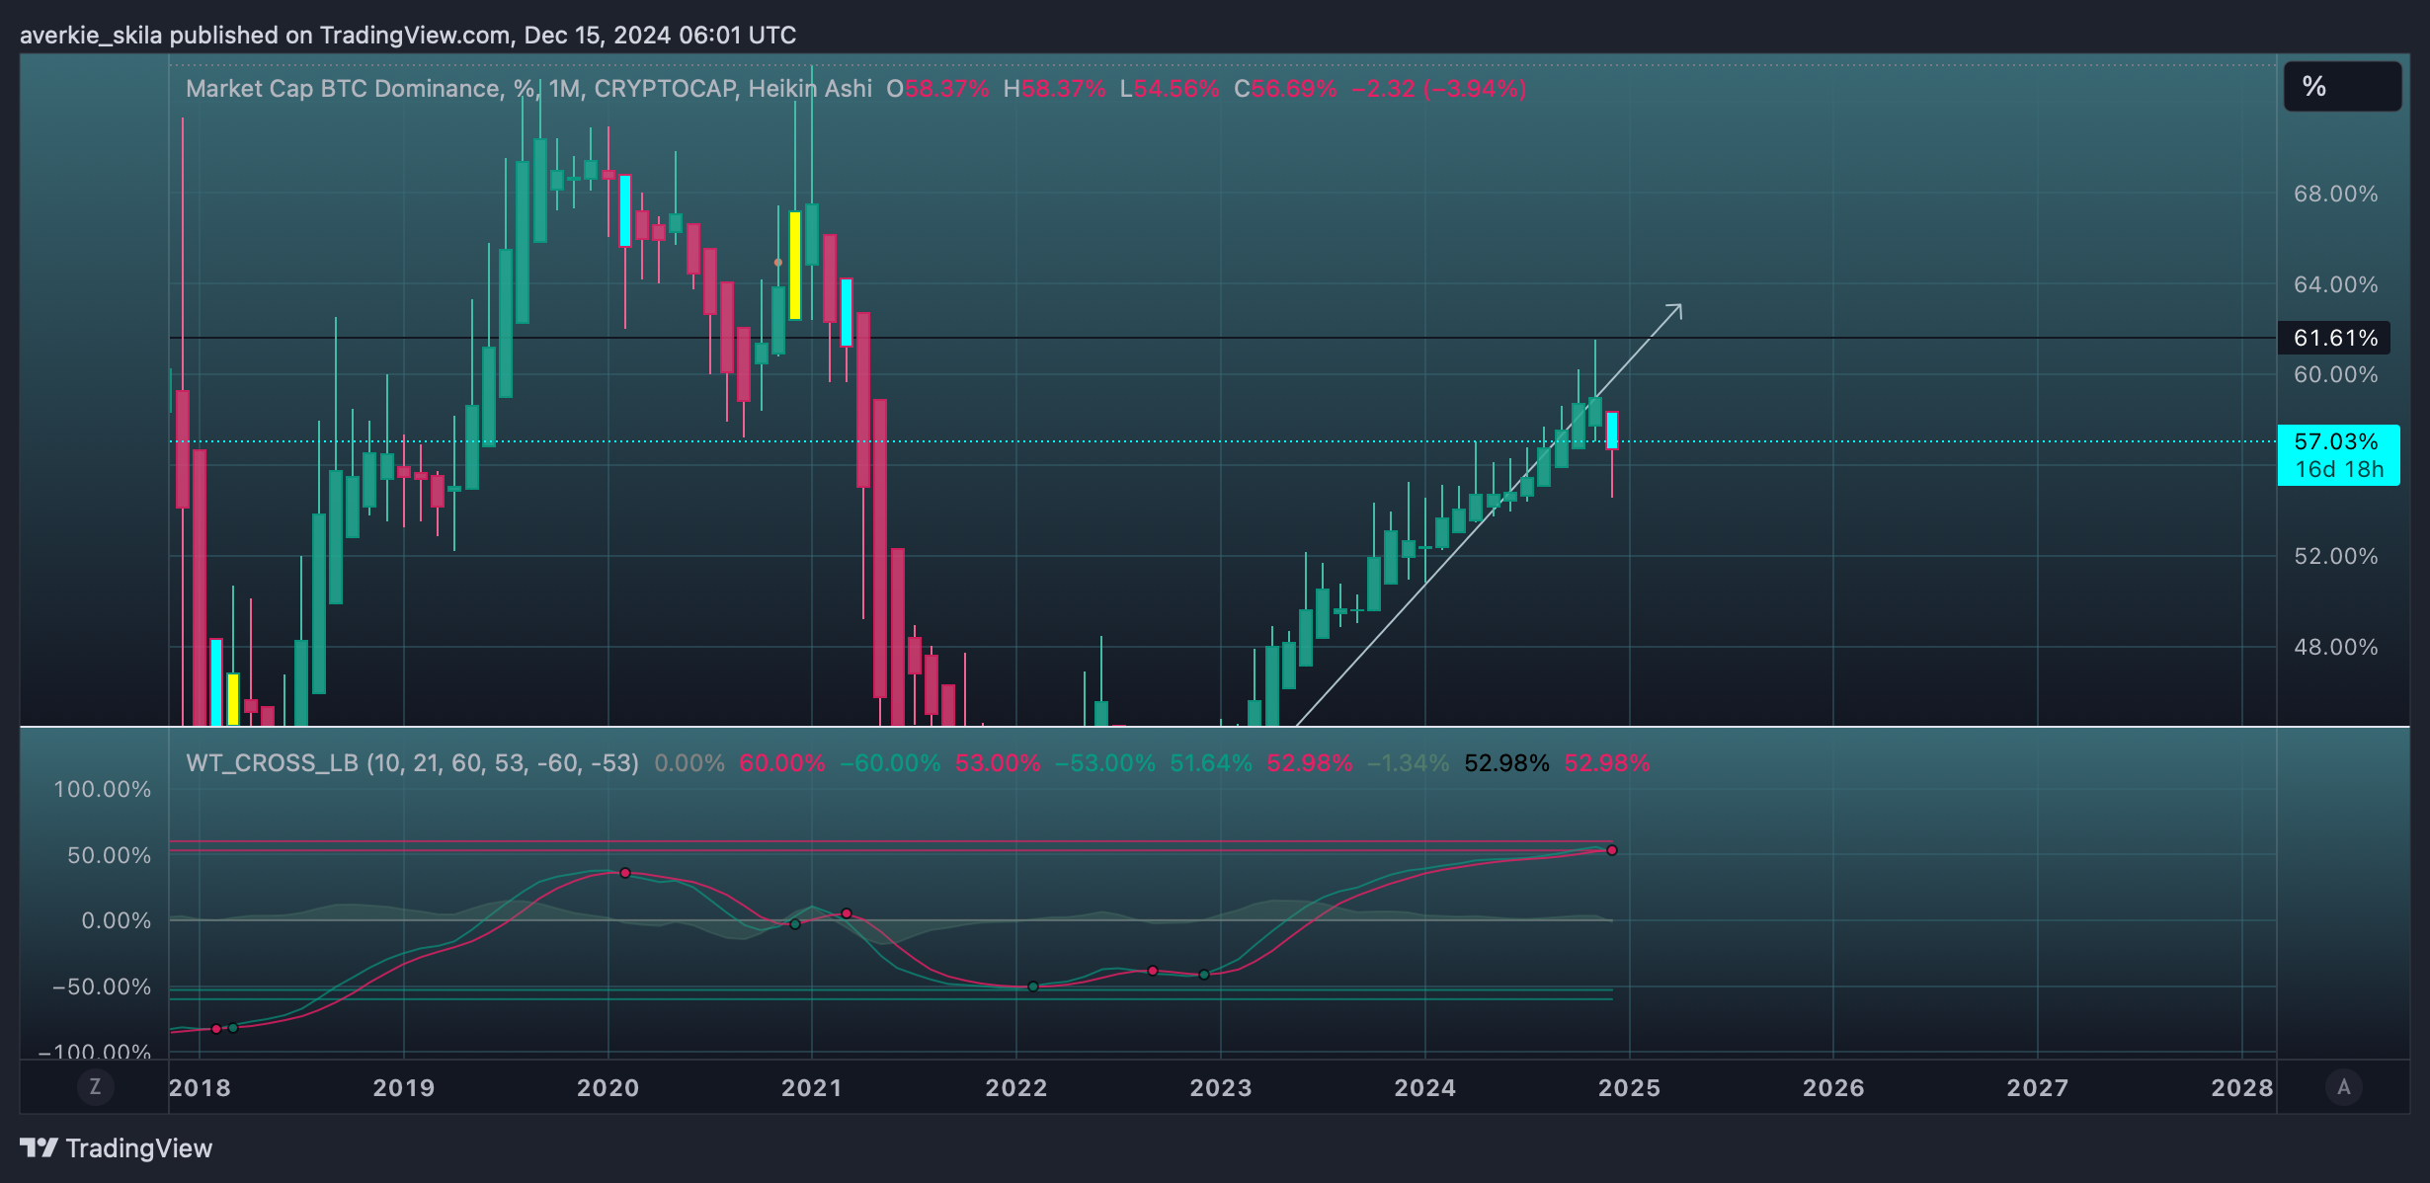Click the 0.00% indicator scale label
Viewport: 2430px width, 1183px height.
117,920
